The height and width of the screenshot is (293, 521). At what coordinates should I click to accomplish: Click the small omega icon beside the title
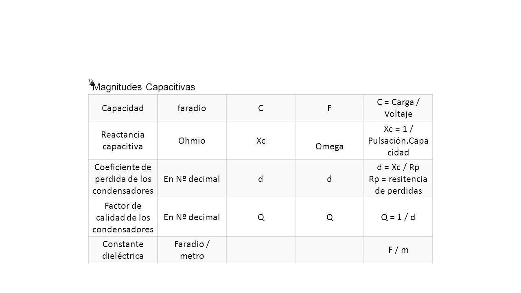(x=92, y=82)
